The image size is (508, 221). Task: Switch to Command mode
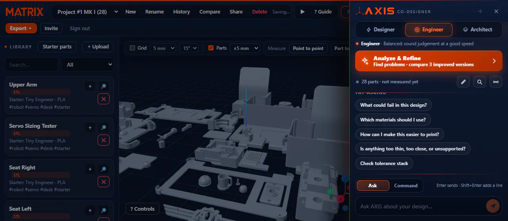pos(406,185)
